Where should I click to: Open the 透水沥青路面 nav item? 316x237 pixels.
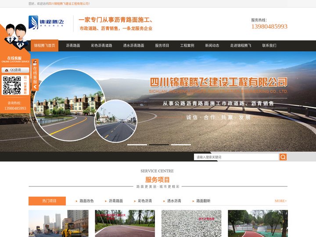click(x=133, y=46)
